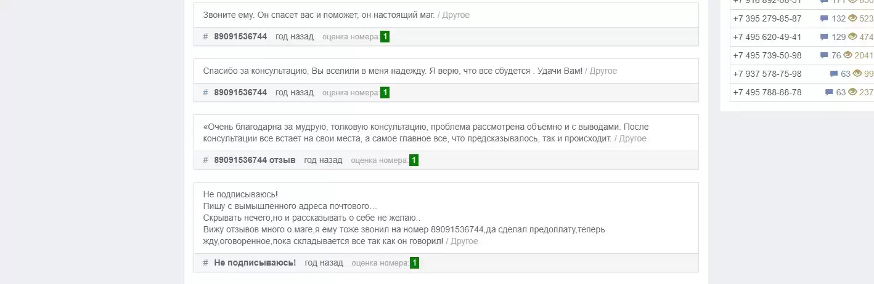
Task: Click author 89091536744 under 'Спасибо за консультацию' review
Action: 240,93
